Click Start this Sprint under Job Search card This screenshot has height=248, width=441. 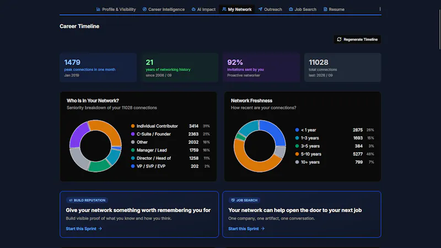click(246, 229)
